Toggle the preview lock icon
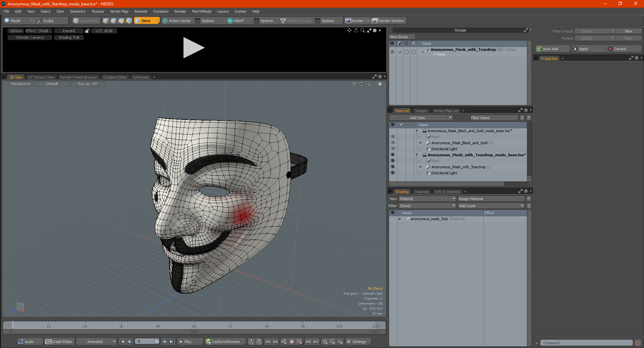The image size is (644, 348). pos(87,31)
